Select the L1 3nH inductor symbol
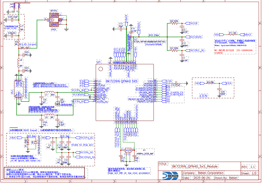This screenshot has height=183, width=262. click(49, 92)
